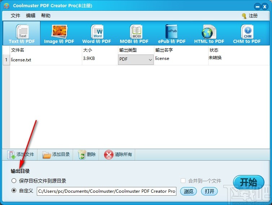Choose the CHM to PDF converter

click(x=247, y=33)
